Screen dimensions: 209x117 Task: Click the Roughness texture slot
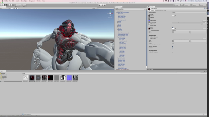(149, 19)
